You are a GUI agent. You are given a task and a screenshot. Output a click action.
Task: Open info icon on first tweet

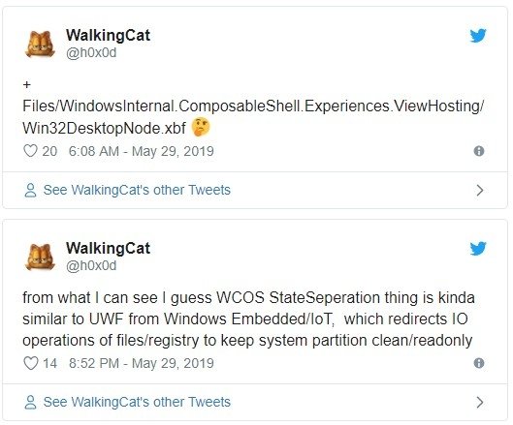pos(479,151)
